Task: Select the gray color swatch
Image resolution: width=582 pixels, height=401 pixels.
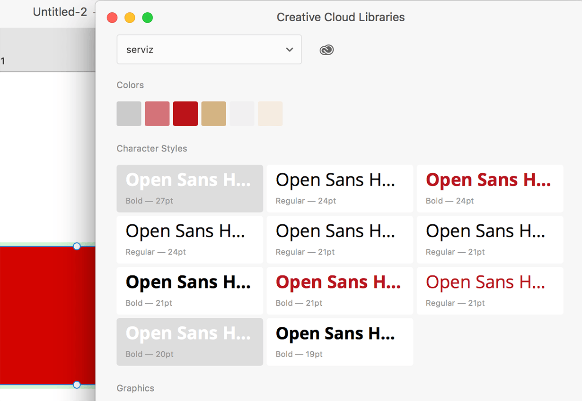Action: click(x=129, y=114)
